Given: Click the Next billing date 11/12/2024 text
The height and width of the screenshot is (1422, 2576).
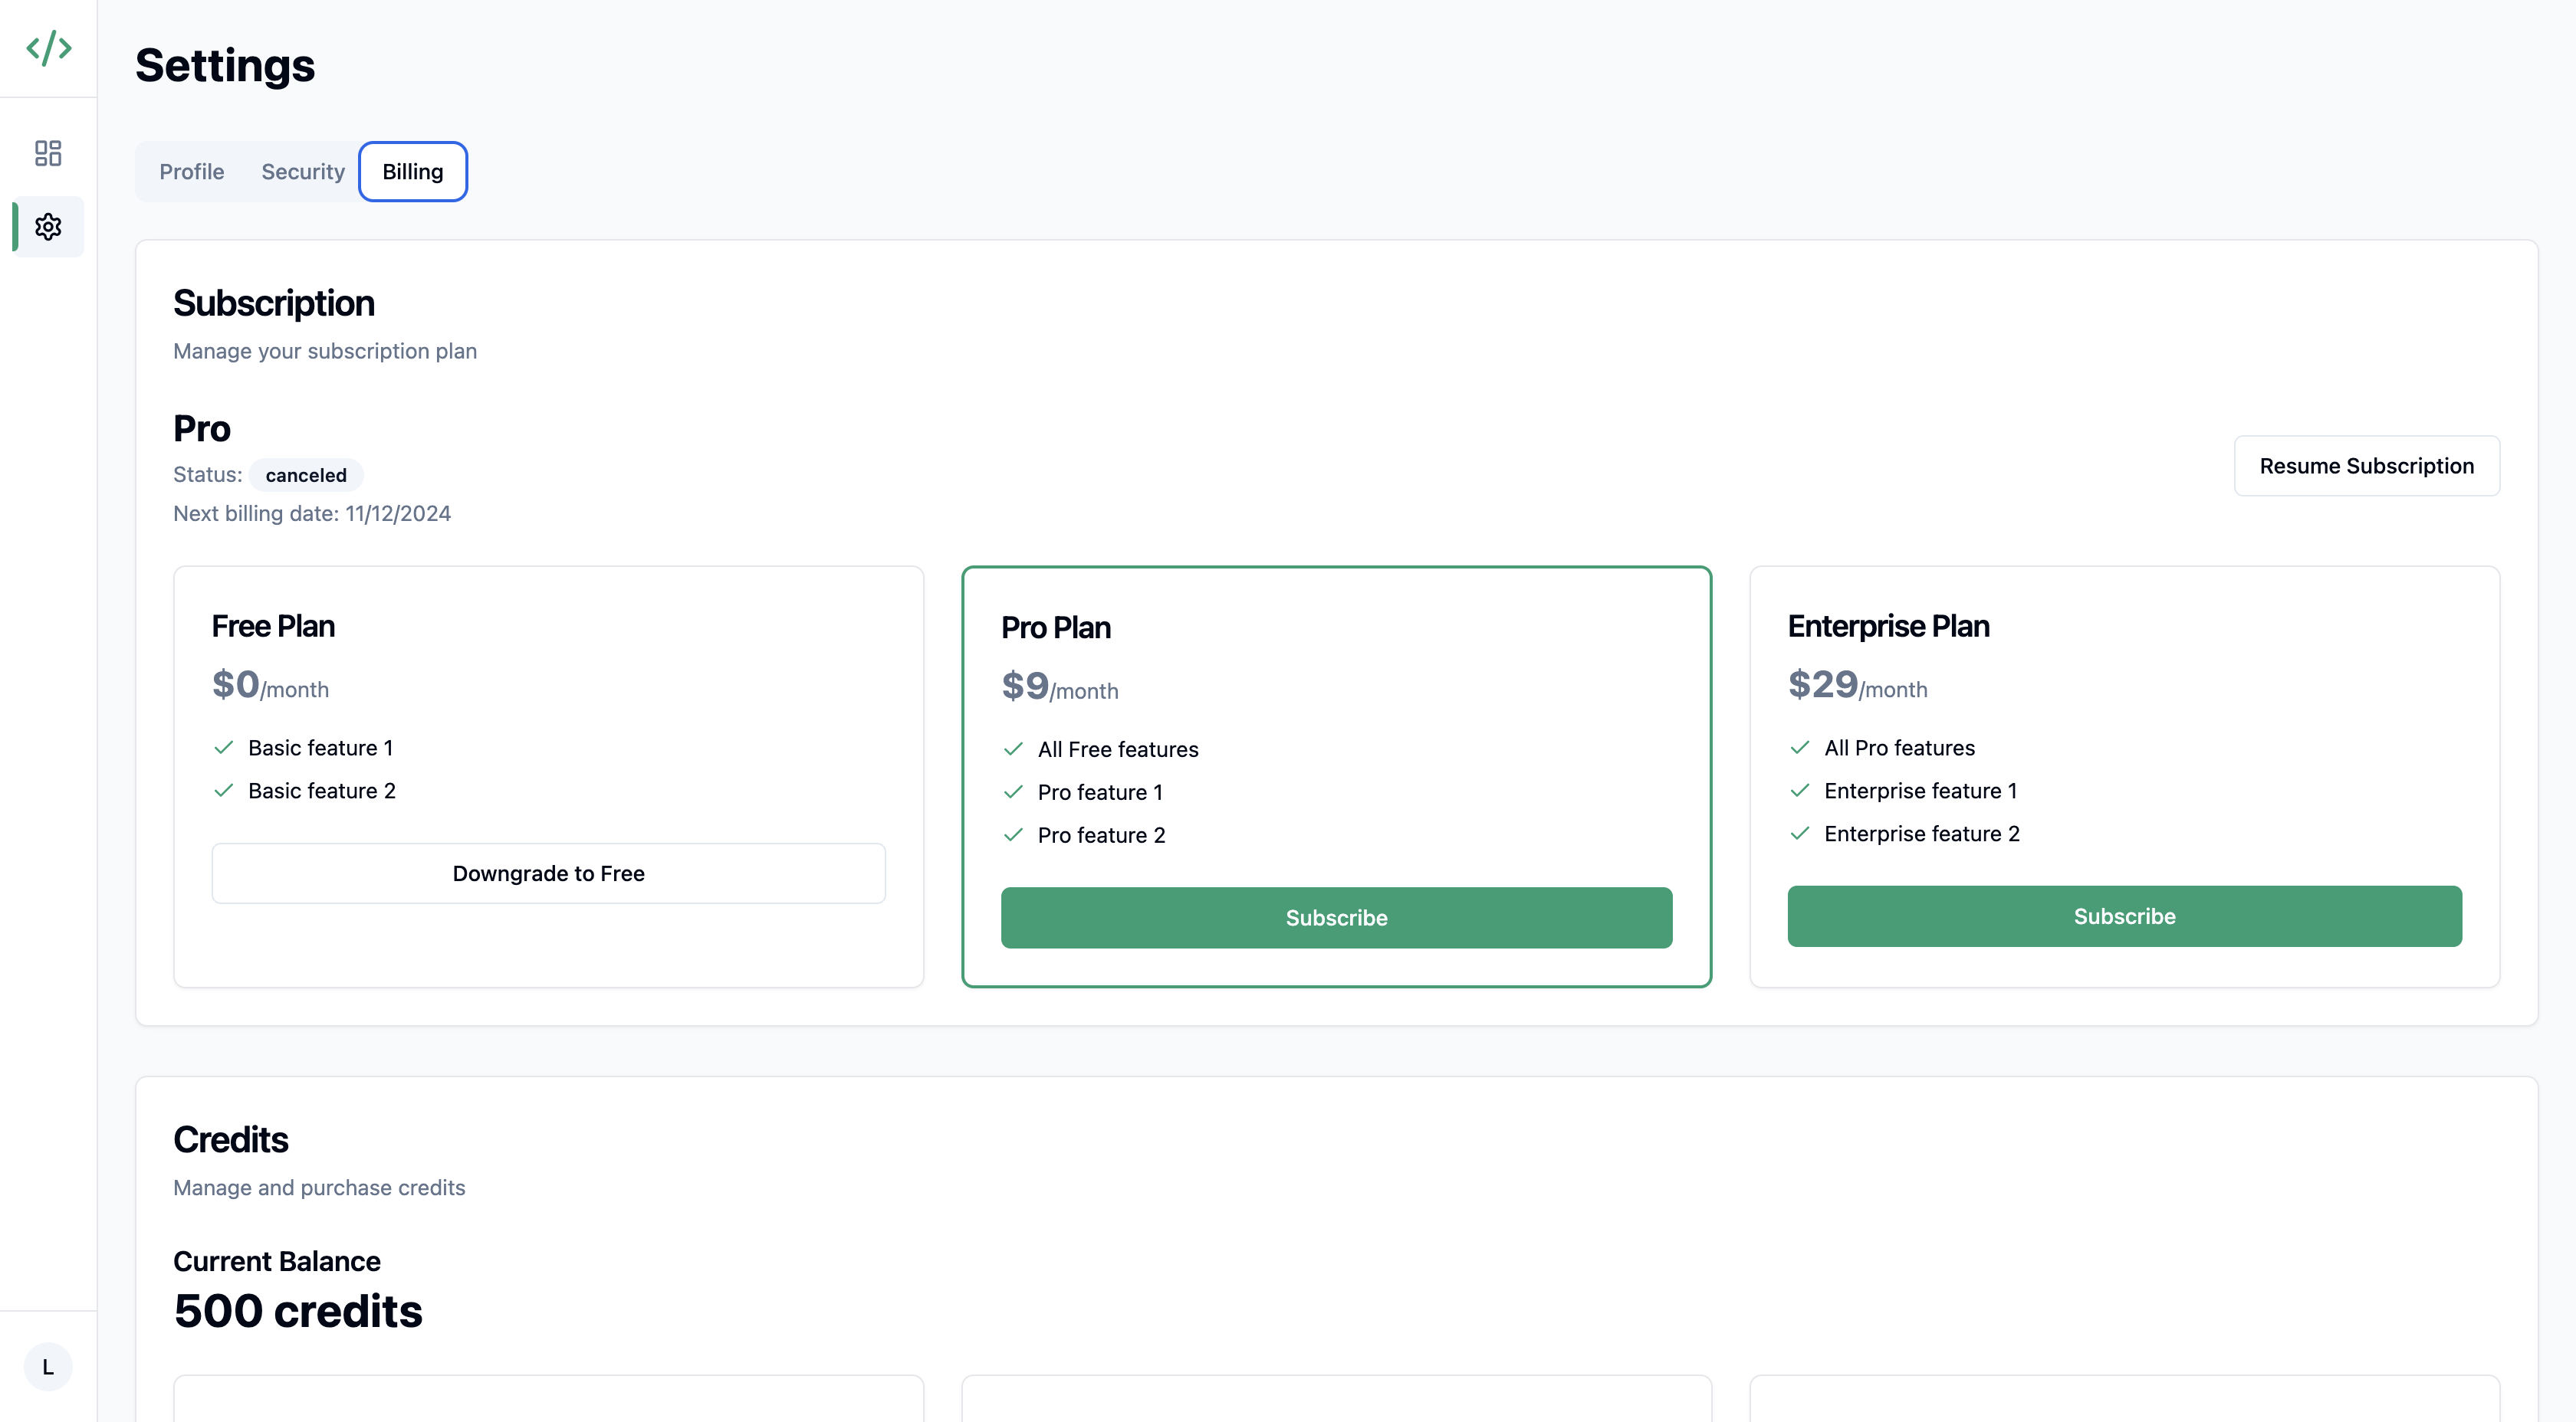Looking at the screenshot, I should [x=312, y=513].
